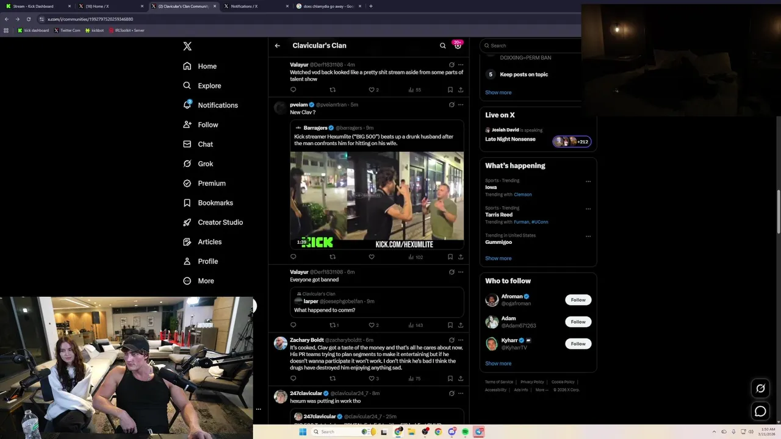
Task: Click the Bookmarks icon in sidebar
Action: (x=187, y=202)
